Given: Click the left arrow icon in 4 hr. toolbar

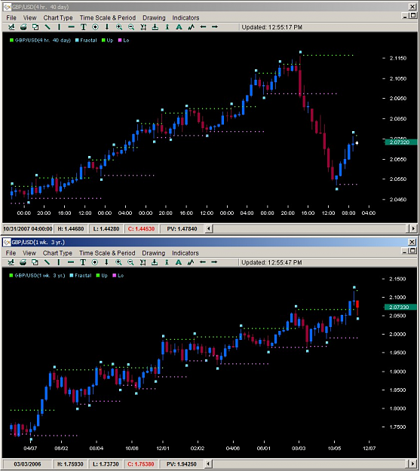Looking at the screenshot, I should coord(203,27).
